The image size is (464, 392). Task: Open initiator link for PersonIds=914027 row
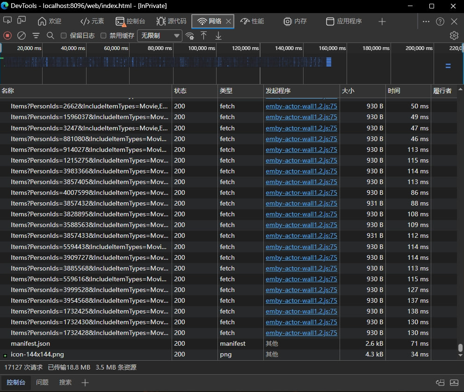301,150
